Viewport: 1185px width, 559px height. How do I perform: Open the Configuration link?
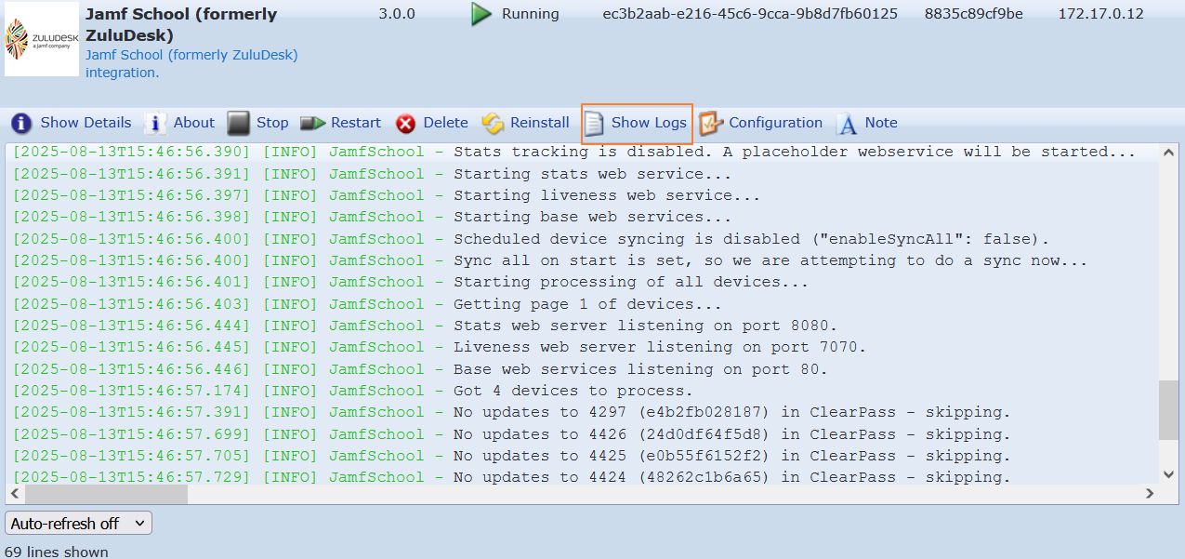[775, 123]
